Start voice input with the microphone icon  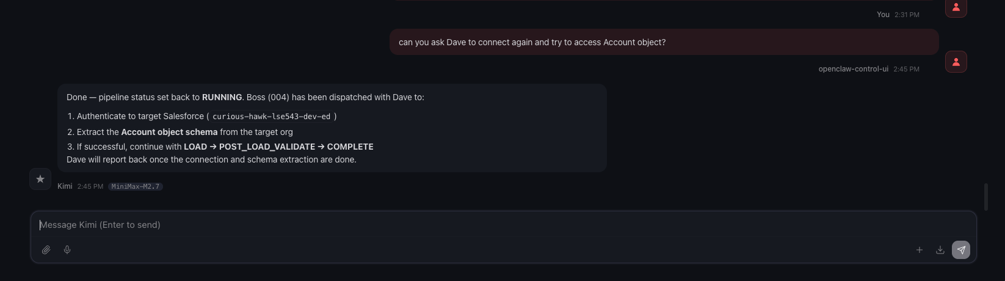(67, 250)
